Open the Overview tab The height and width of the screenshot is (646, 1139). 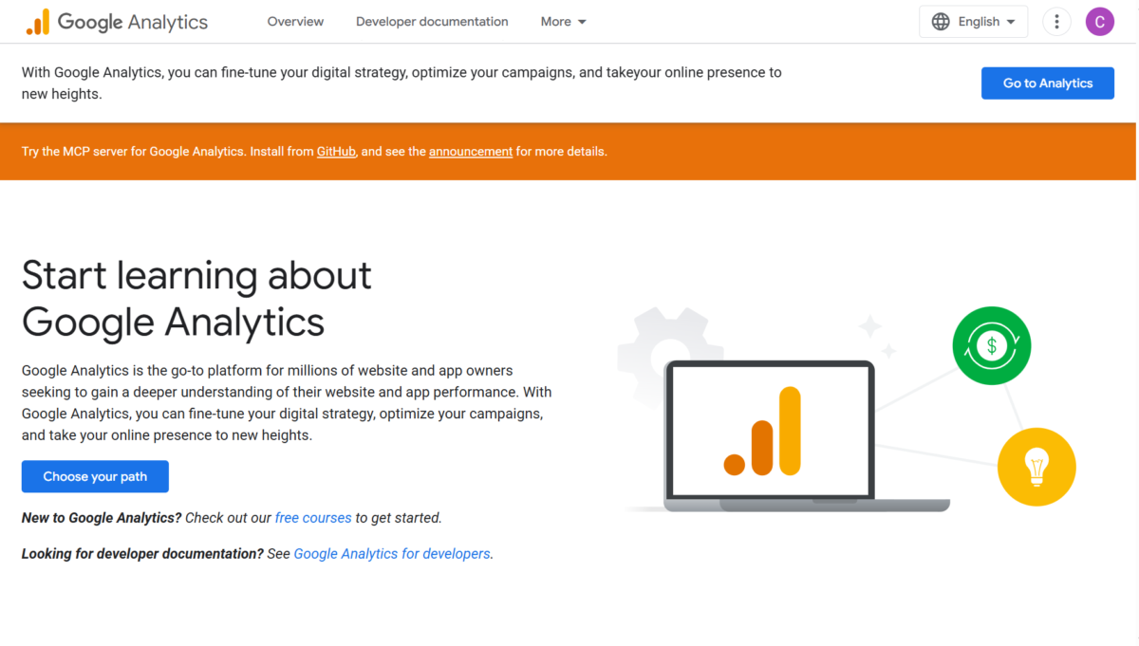(295, 22)
